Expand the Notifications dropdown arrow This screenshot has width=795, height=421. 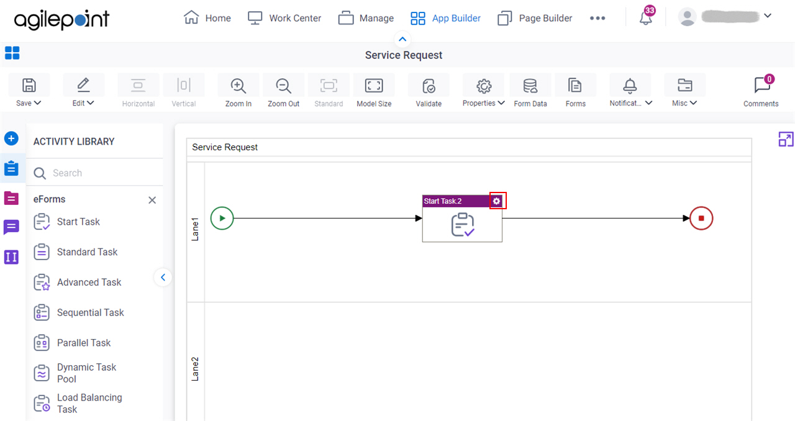tap(649, 103)
